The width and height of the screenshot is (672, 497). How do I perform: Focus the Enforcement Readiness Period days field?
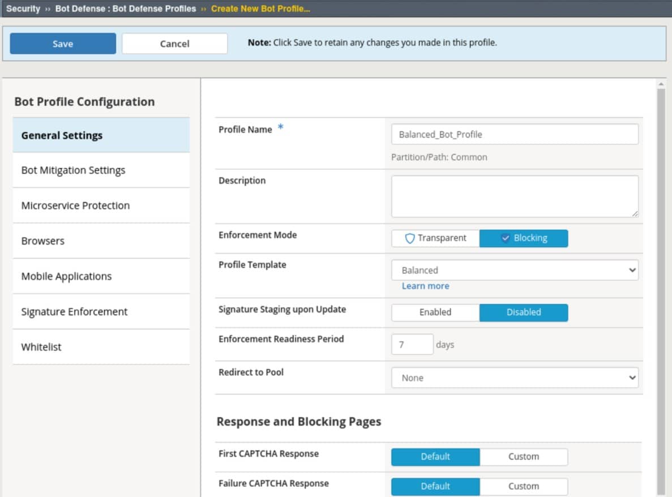(x=412, y=345)
